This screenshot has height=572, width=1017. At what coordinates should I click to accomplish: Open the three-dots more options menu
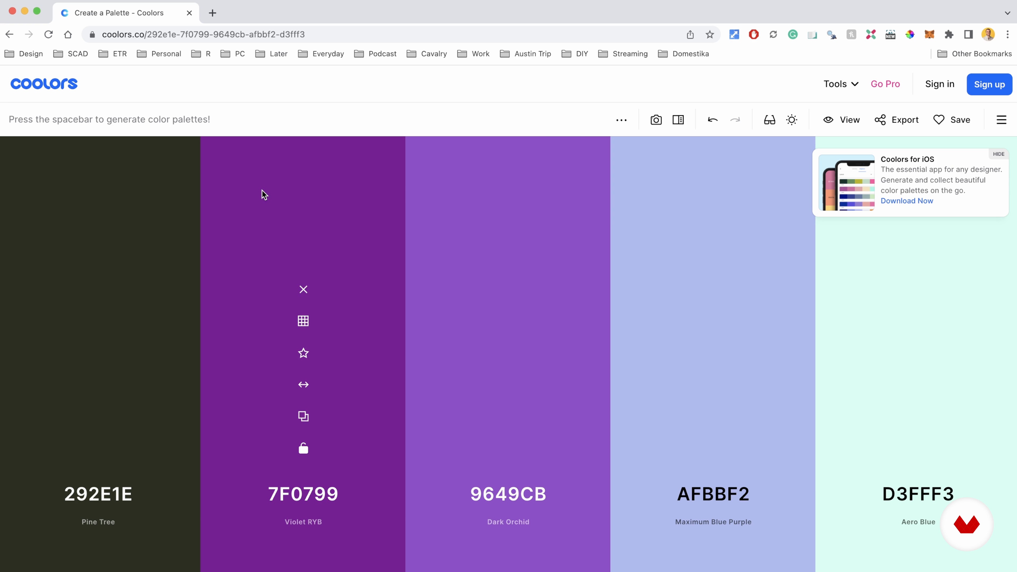[x=621, y=120]
